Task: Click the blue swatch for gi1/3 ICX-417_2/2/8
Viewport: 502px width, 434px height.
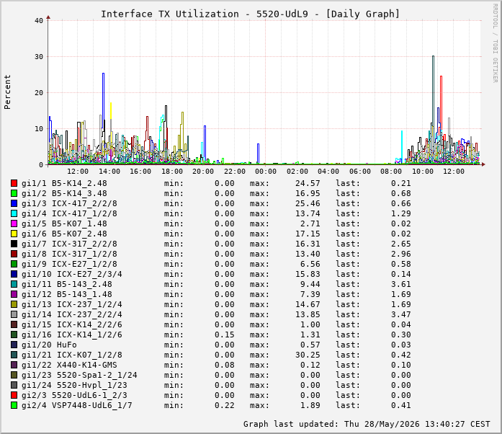Action: [x=14, y=203]
